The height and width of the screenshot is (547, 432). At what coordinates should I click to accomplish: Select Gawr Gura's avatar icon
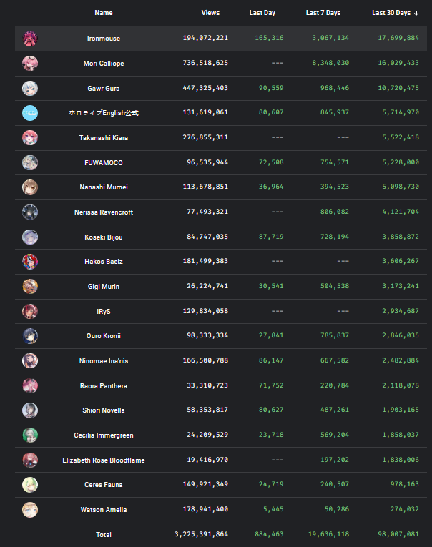pos(30,88)
